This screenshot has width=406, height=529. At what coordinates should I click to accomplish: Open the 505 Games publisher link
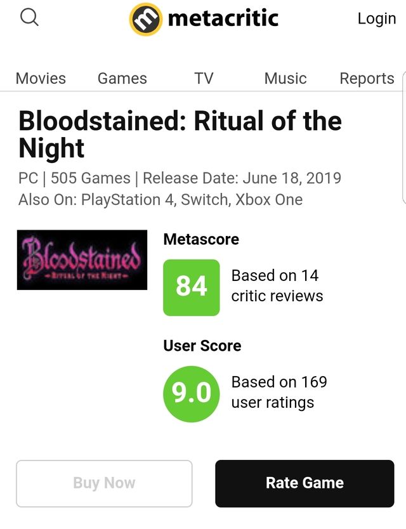[90, 178]
